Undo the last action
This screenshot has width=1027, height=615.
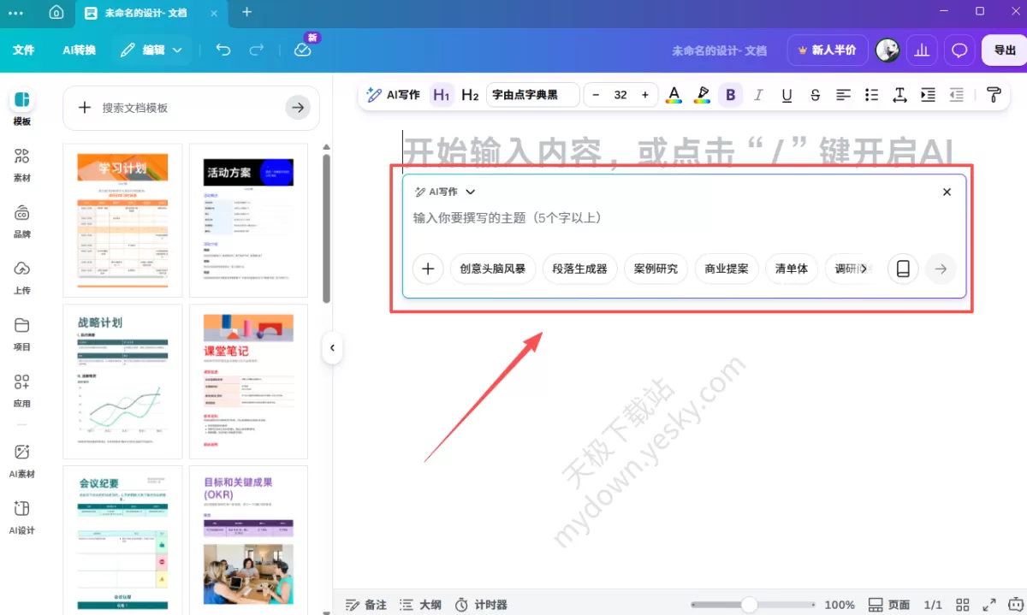223,50
